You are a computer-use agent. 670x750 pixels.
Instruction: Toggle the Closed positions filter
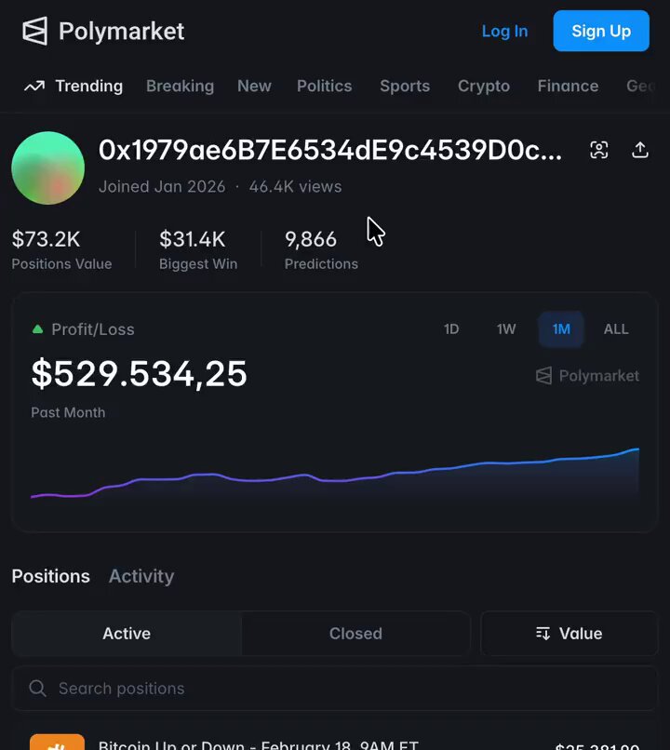[x=355, y=634]
